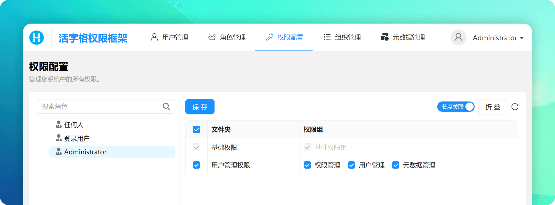Click the list icon beside 组织管理

click(x=327, y=37)
